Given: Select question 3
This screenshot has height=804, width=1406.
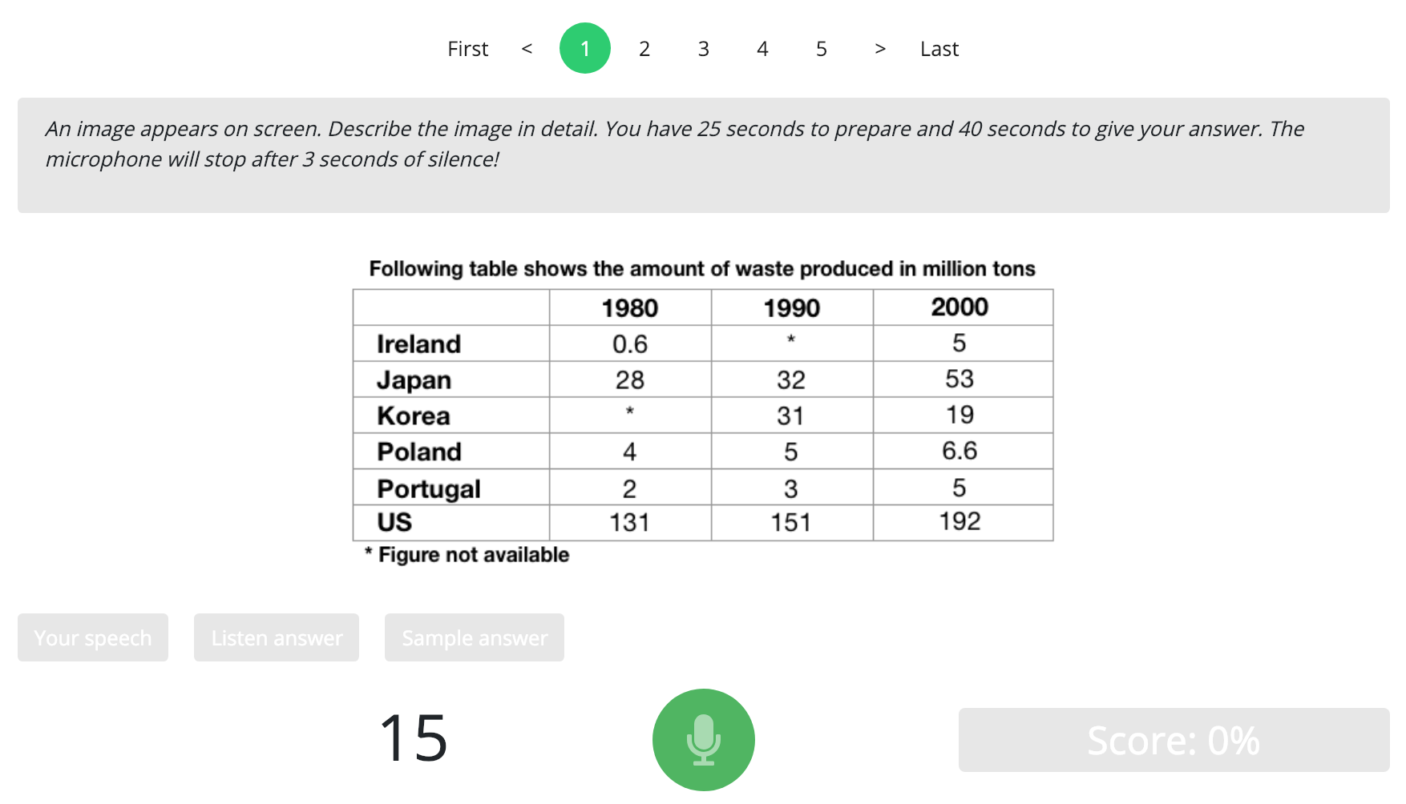Looking at the screenshot, I should (703, 48).
